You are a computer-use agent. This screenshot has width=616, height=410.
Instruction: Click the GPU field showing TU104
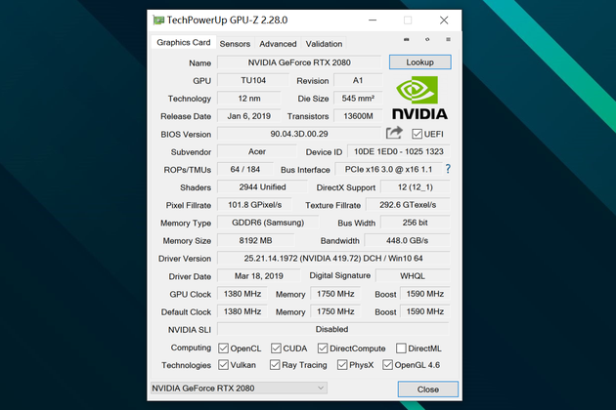click(x=253, y=80)
